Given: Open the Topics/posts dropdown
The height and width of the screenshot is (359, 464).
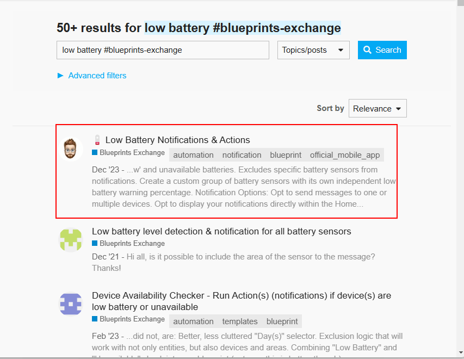Looking at the screenshot, I should pyautogui.click(x=313, y=50).
